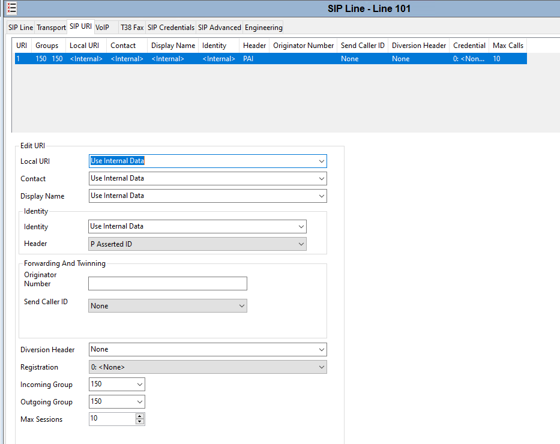Click the Max Calls column header
Viewport: 560px width, 444px height.
(x=508, y=46)
